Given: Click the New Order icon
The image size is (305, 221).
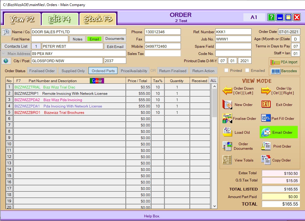Looking at the screenshot, I should pyautogui.click(x=227, y=104).
